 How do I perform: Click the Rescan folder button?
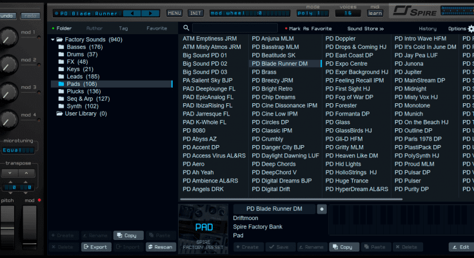tap(160, 247)
